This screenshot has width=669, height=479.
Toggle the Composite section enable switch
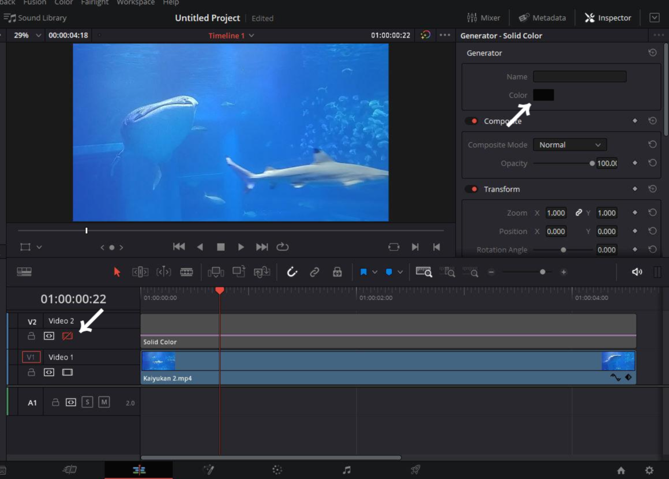[x=472, y=121]
